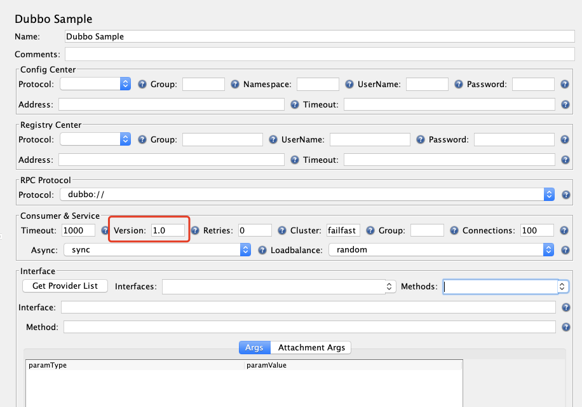Open Config Center Protocol dropdown

pyautogui.click(x=95, y=84)
